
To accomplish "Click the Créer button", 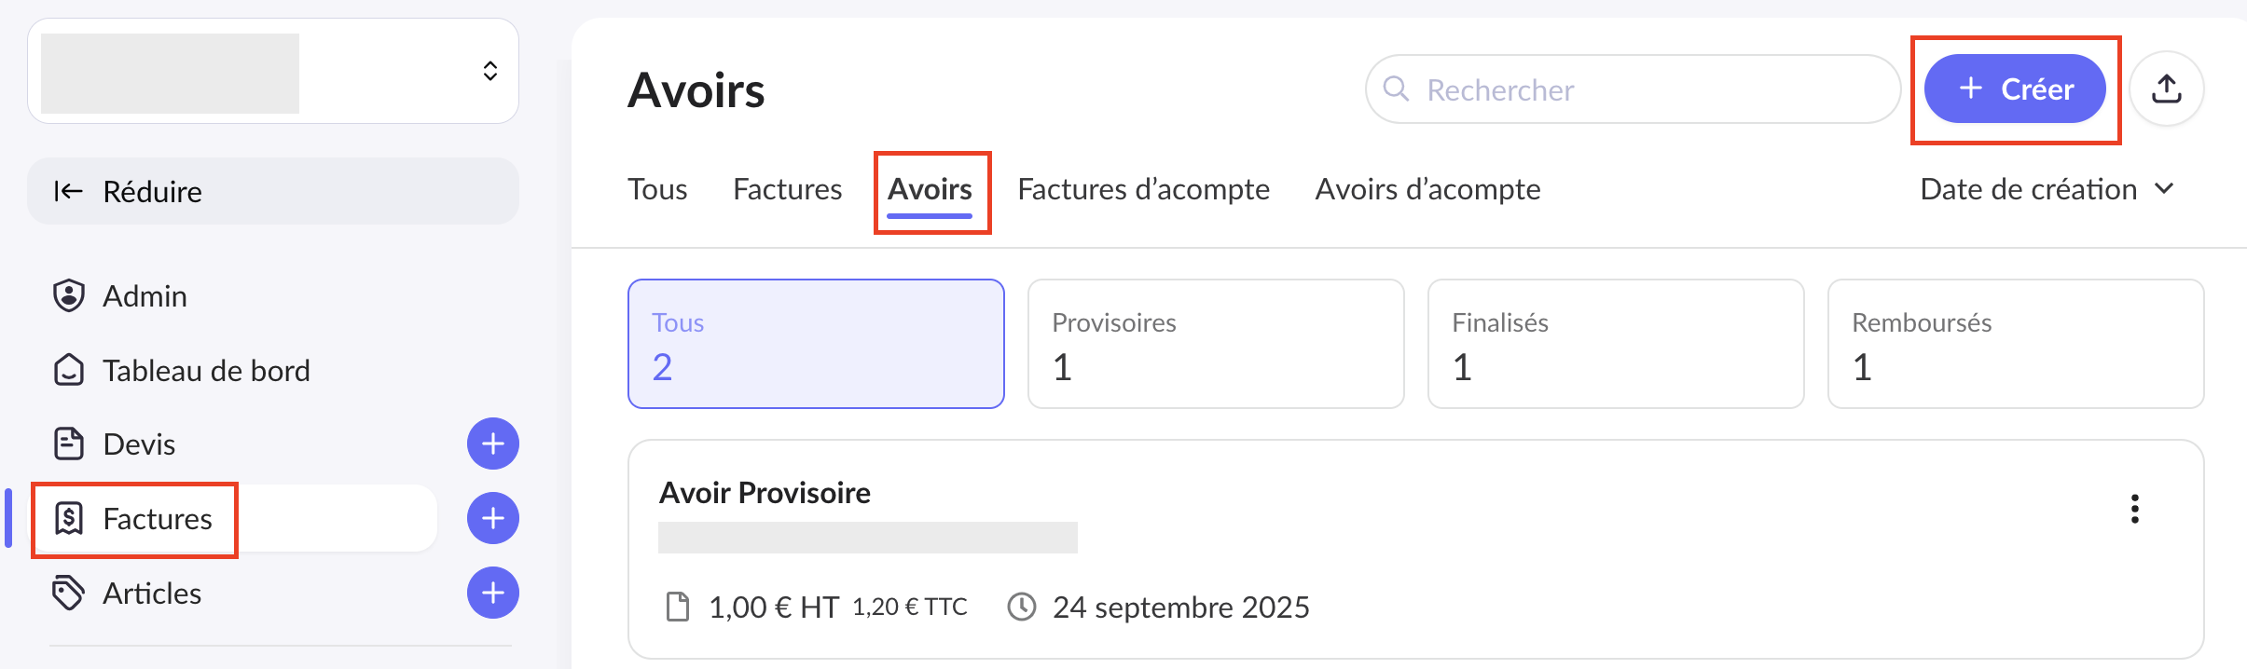I will click(2015, 89).
